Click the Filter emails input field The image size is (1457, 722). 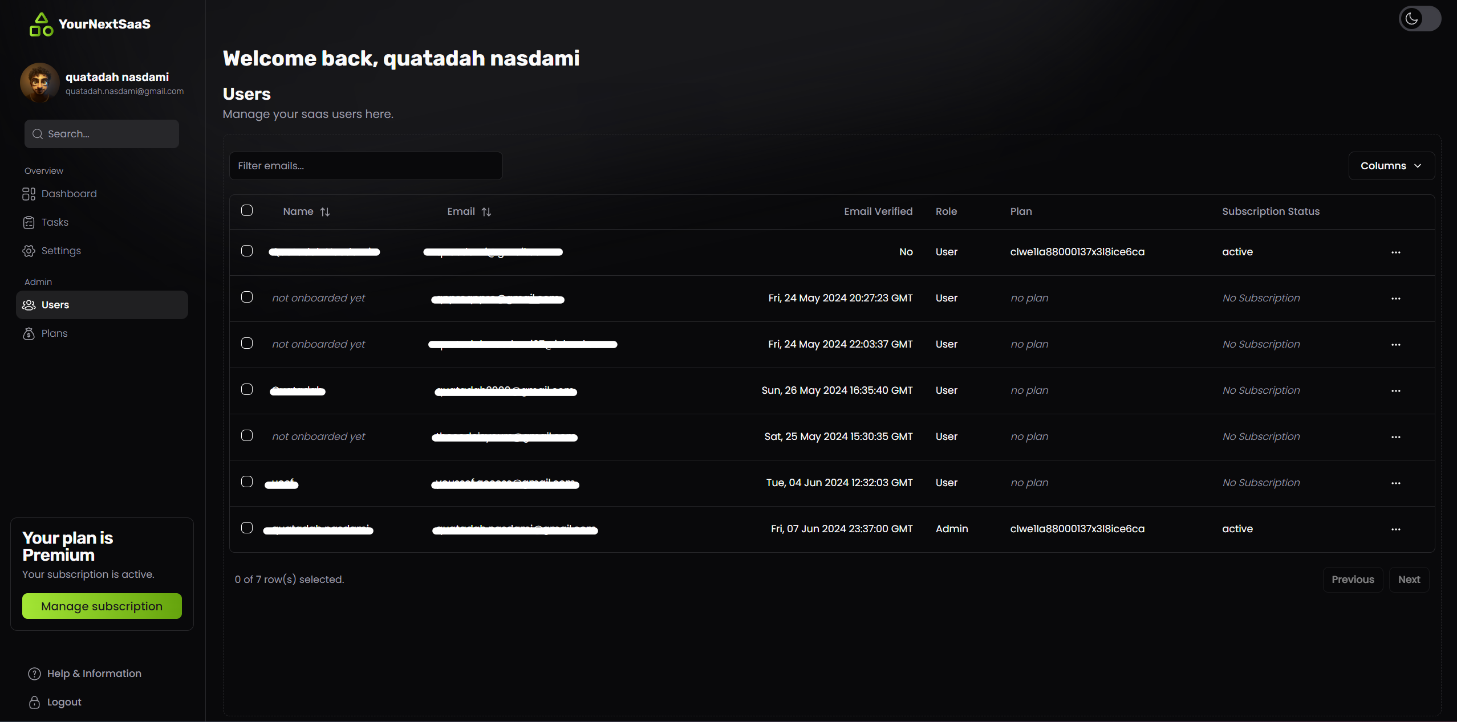click(x=365, y=165)
